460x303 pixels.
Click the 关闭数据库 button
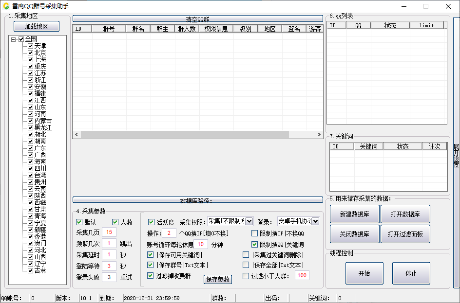click(354, 234)
